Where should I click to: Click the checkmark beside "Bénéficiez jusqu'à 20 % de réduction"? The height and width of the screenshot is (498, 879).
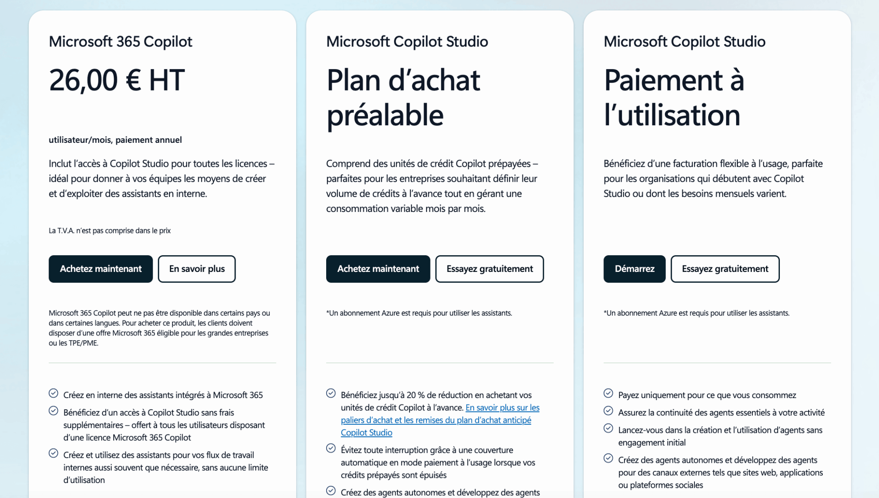330,393
